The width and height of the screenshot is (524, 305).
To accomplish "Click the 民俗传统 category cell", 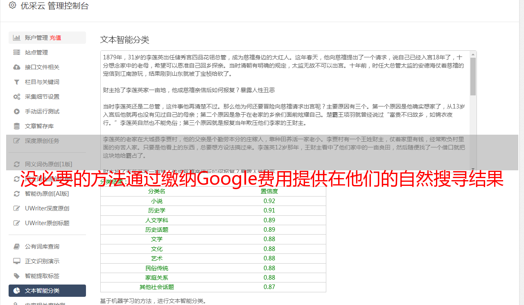I will tap(157, 268).
